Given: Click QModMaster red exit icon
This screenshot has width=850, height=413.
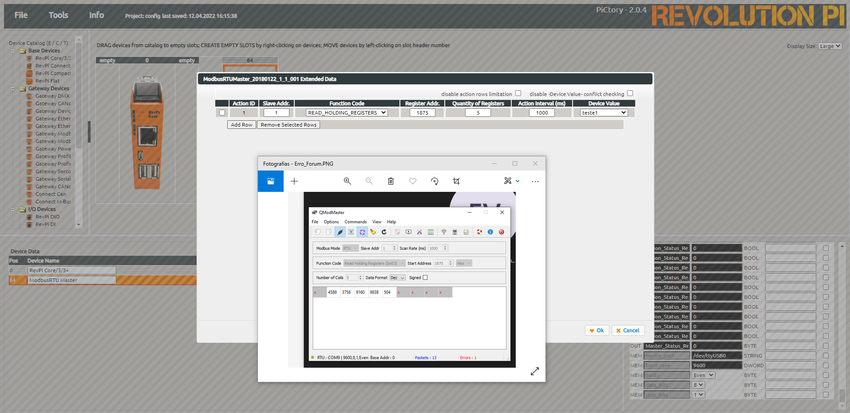Looking at the screenshot, I should coord(502,232).
